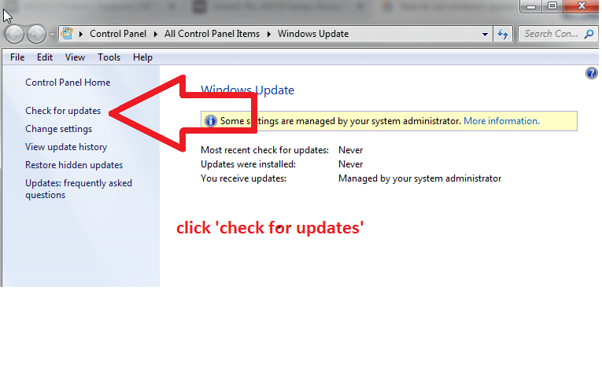Open the Tools menu

click(x=109, y=57)
